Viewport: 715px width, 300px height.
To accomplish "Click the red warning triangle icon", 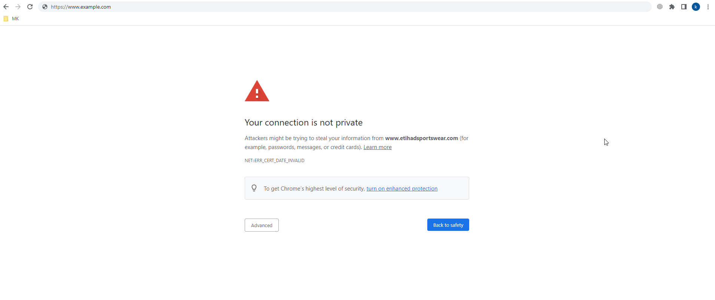I will tap(257, 91).
